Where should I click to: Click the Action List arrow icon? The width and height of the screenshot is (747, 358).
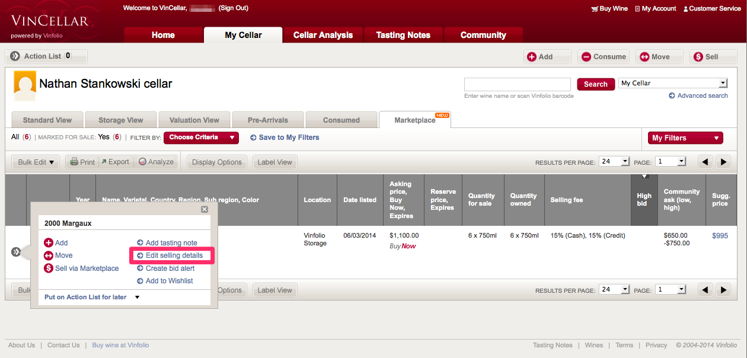[x=15, y=56]
